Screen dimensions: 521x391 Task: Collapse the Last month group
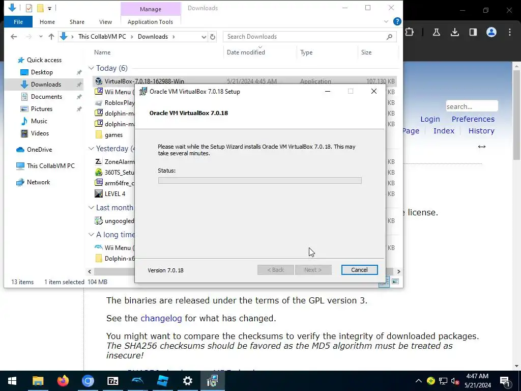click(x=91, y=208)
